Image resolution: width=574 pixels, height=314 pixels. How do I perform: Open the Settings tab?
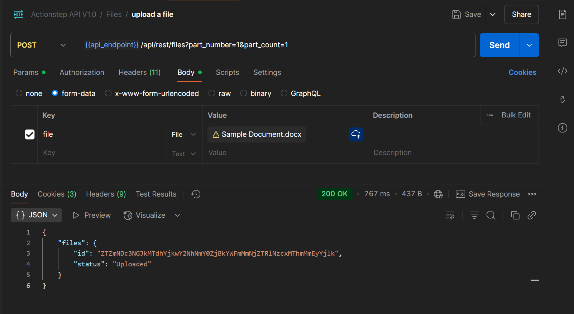[267, 72]
